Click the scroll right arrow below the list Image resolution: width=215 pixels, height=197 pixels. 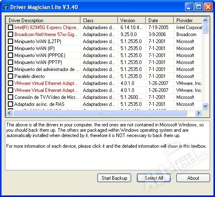tap(198, 113)
